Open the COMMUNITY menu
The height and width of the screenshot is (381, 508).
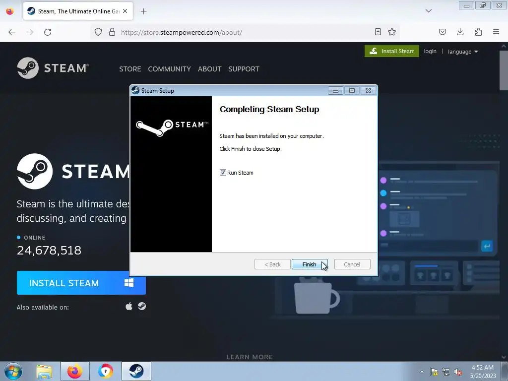pos(170,69)
